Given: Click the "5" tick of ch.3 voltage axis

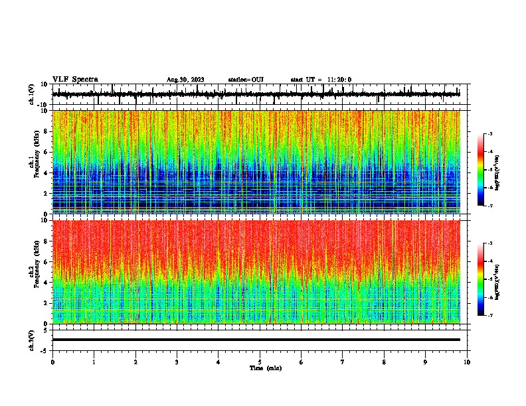Looking at the screenshot, I should [x=46, y=330].
